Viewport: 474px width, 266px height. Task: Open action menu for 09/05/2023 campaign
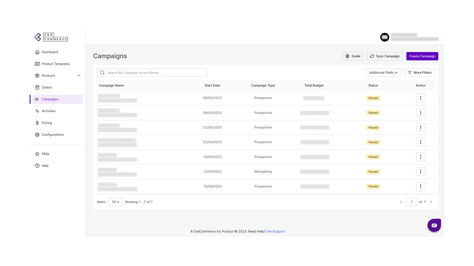[x=421, y=98]
